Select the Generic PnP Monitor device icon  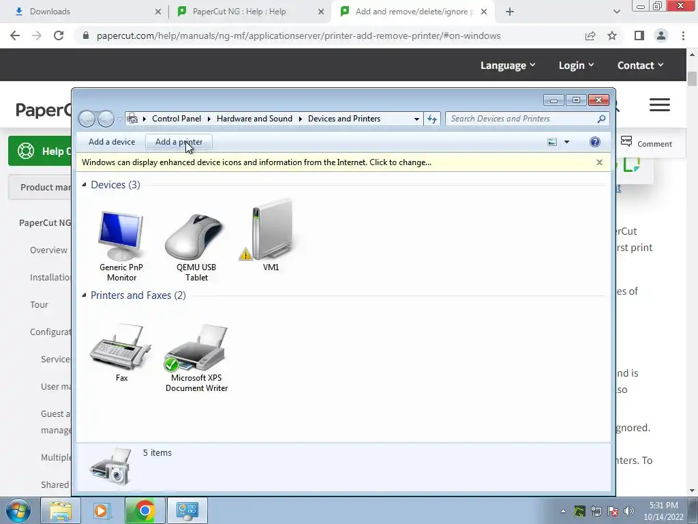coord(121,244)
